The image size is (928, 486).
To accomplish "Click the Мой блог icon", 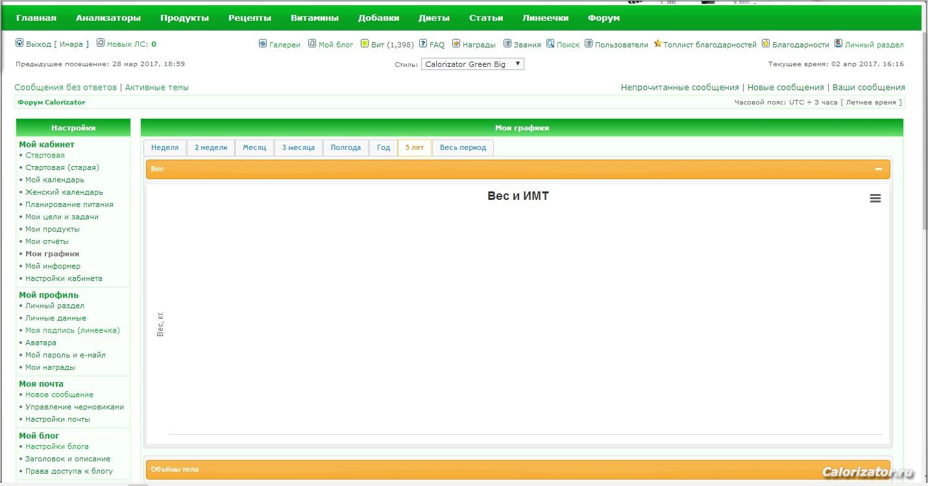I will click(x=312, y=43).
